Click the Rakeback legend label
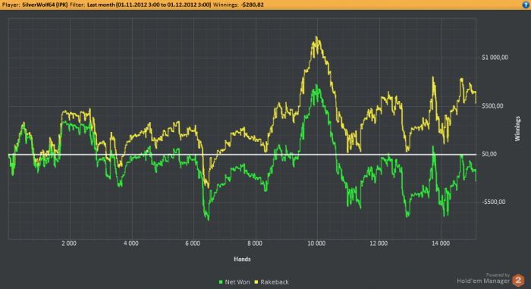531x289 pixels. pyautogui.click(x=275, y=282)
